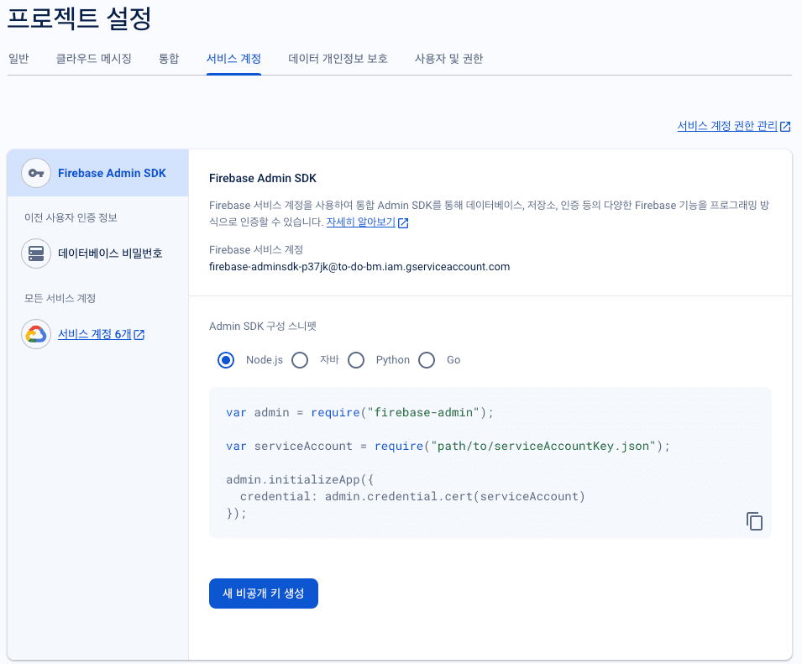The height and width of the screenshot is (664, 802).
Task: Click the database icon for 데이터베이스 비밀번호
Action: pyautogui.click(x=36, y=254)
